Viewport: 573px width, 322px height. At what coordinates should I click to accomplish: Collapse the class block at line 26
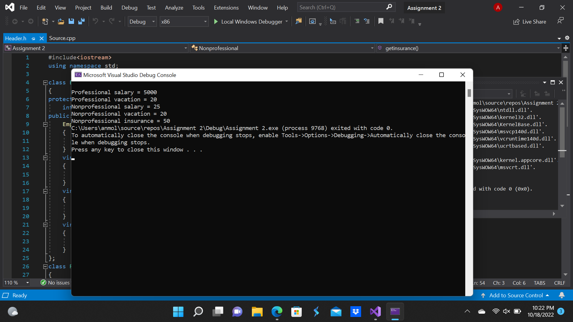coord(45,267)
